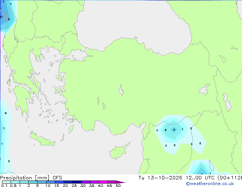Click the '7' precipitation value at map's top-left corner
The width and height of the screenshot is (242, 187).
pos(3,2)
